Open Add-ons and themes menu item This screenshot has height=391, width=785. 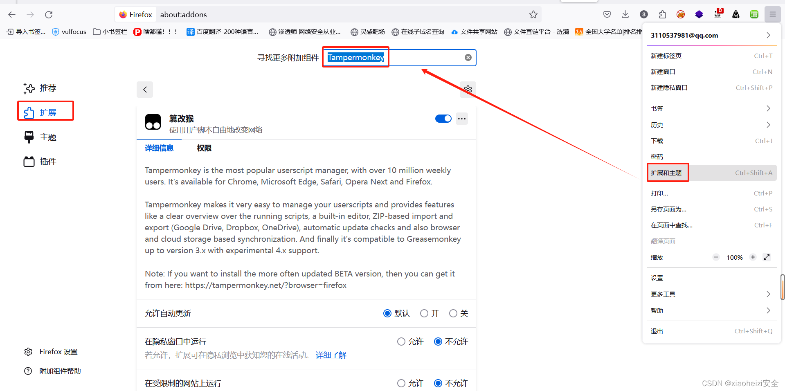(x=711, y=173)
